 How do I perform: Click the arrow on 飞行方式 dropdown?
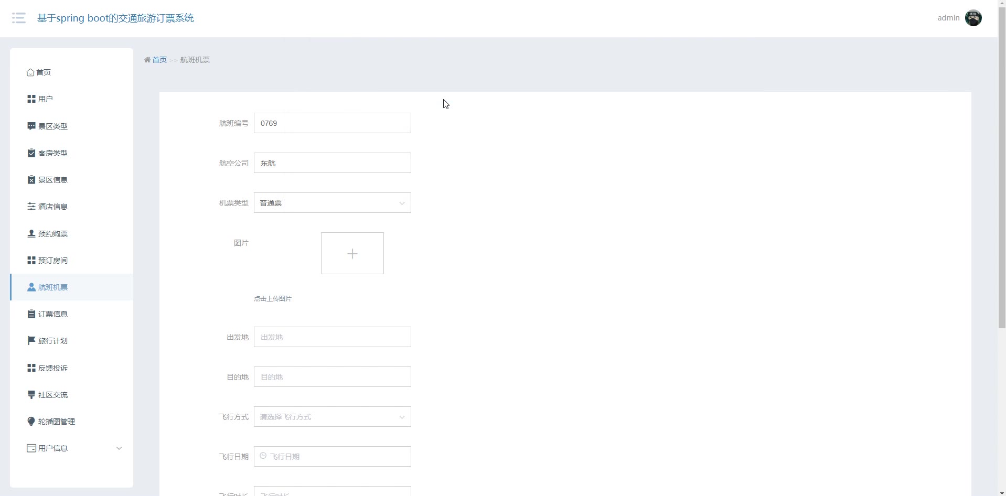click(402, 417)
